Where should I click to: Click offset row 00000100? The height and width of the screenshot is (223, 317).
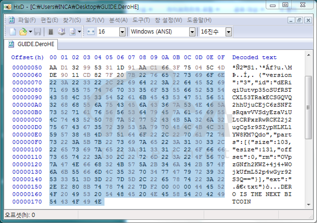tap(27, 149)
